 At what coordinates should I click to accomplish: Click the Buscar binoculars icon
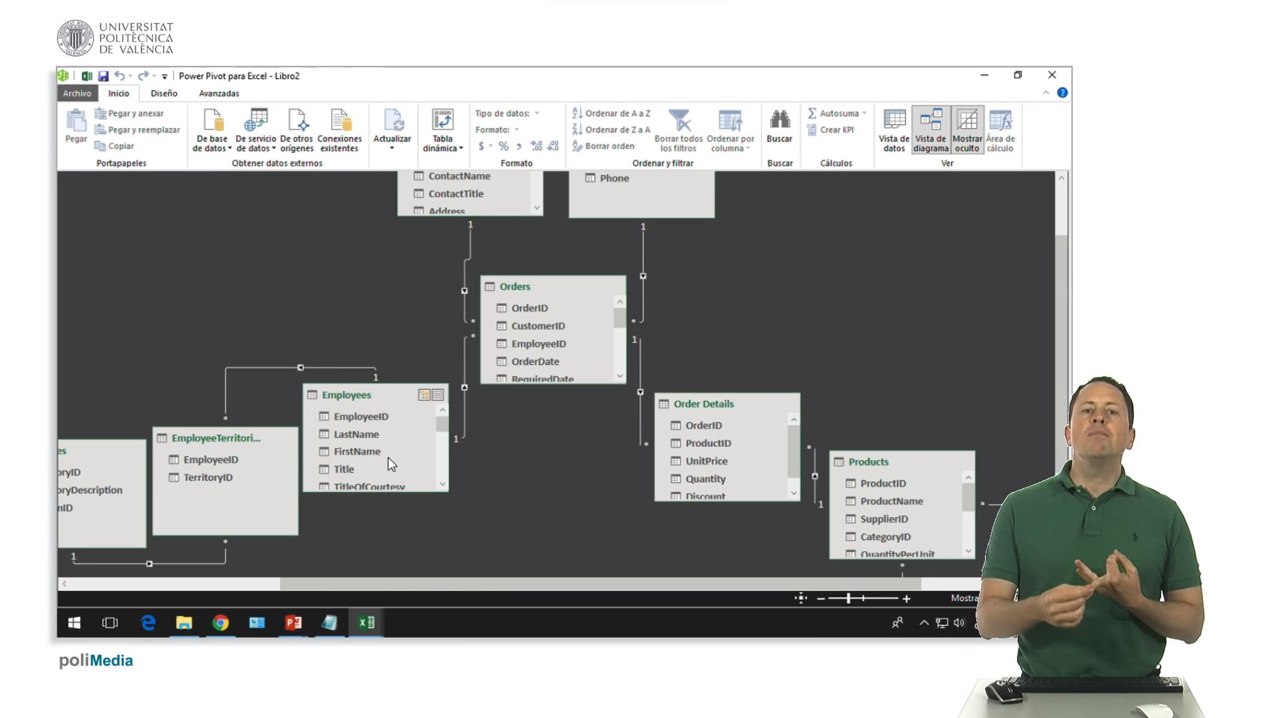click(779, 121)
